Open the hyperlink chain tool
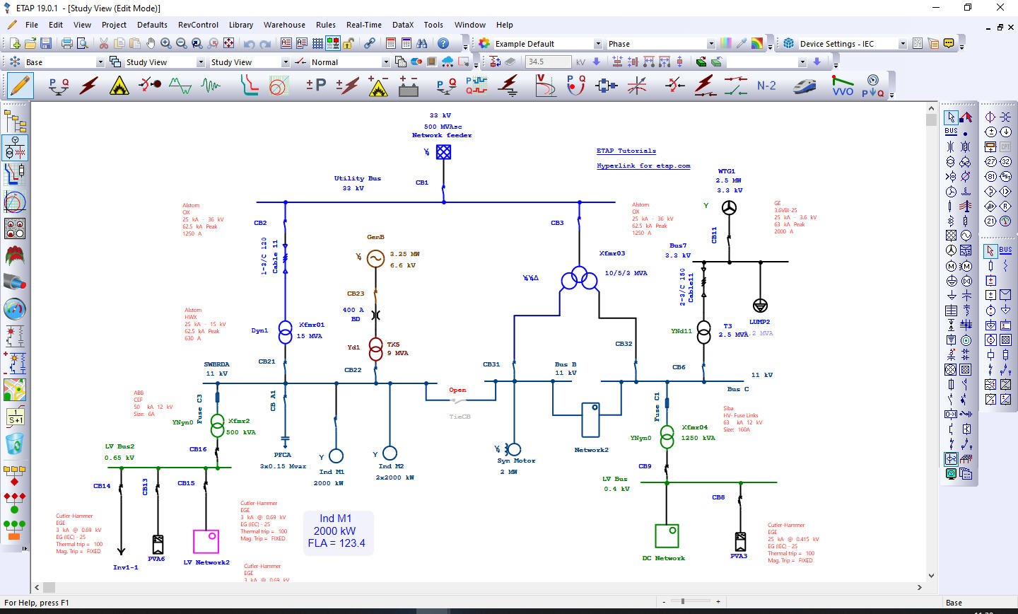 (x=370, y=43)
